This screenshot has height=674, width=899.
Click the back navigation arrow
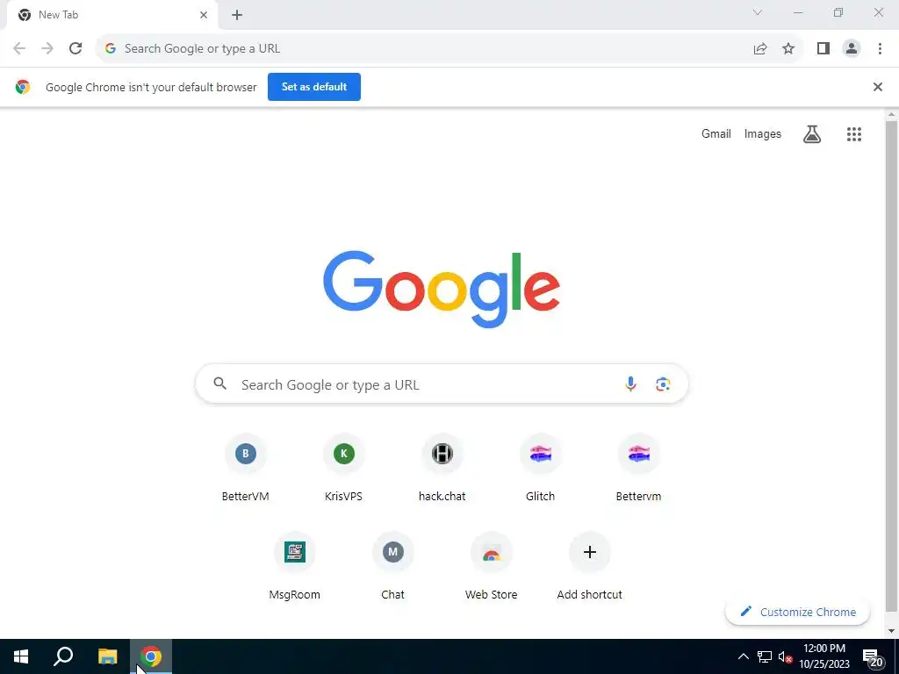19,49
